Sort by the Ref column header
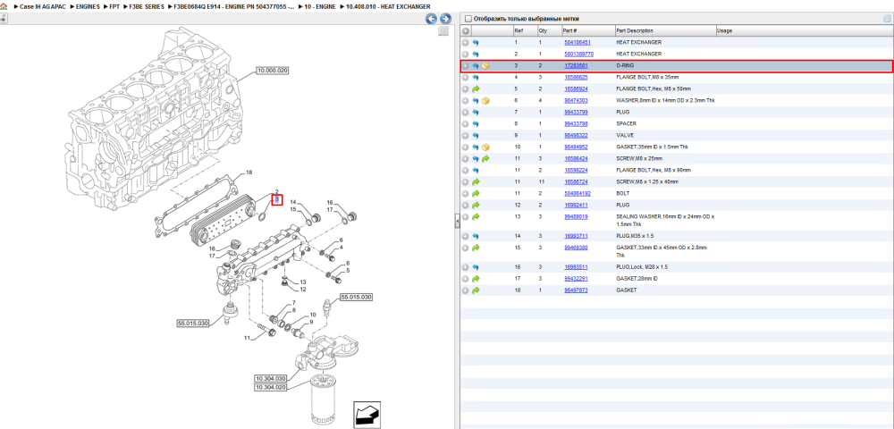The width and height of the screenshot is (894, 429). click(525, 30)
